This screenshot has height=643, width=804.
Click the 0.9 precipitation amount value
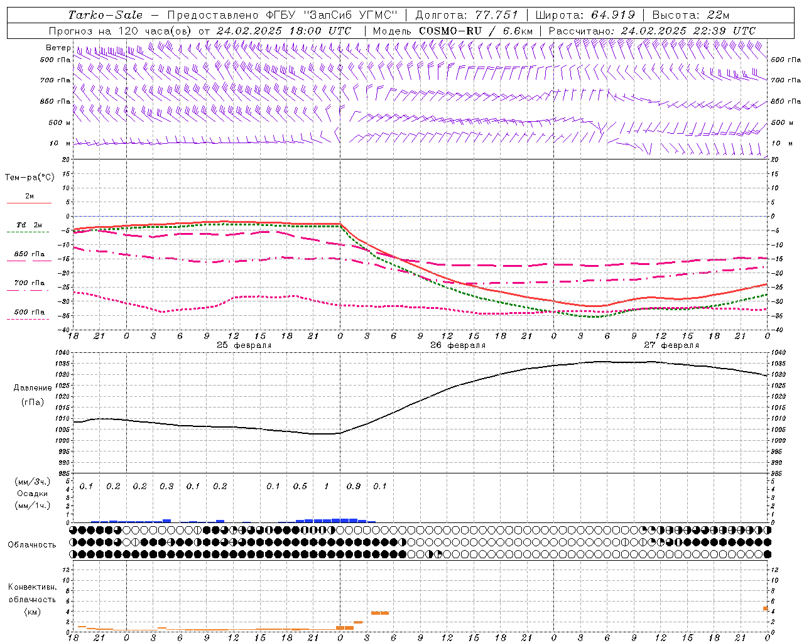point(354,486)
